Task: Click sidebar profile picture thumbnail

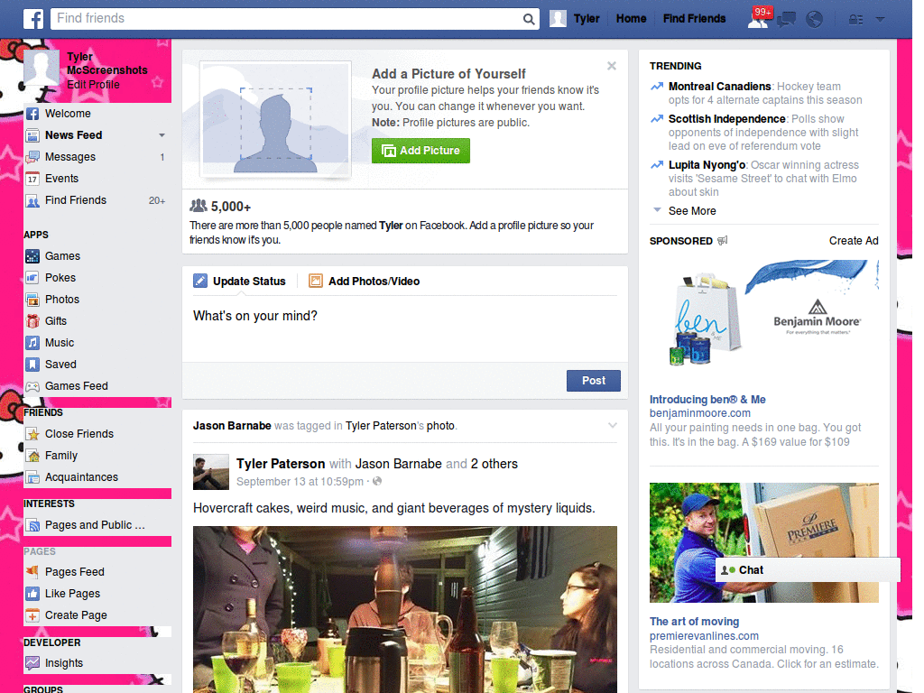Action: 42,69
